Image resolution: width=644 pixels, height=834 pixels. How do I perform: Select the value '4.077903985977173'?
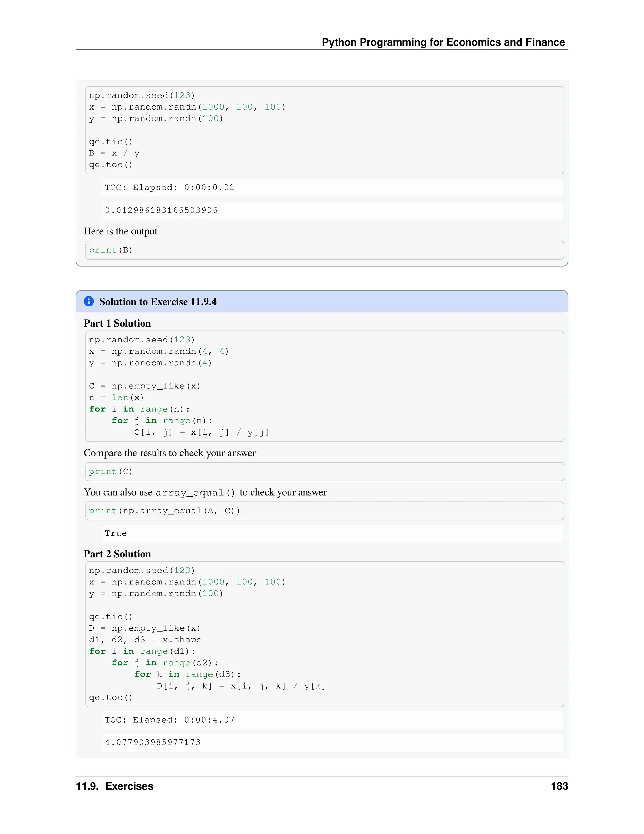(x=153, y=742)
